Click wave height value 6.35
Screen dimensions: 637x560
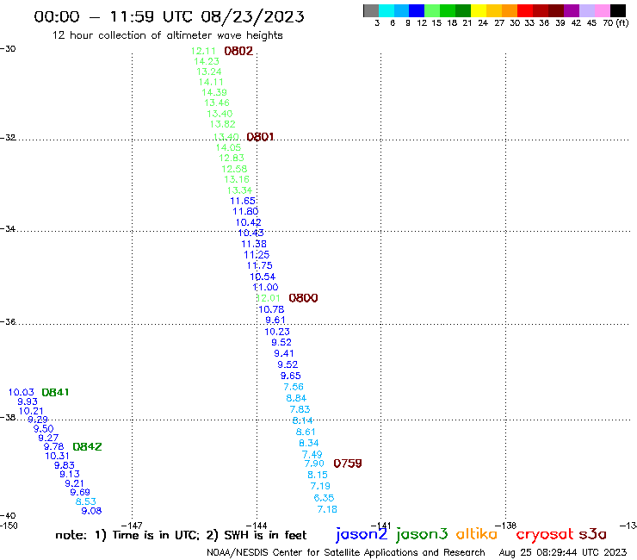coord(324,498)
